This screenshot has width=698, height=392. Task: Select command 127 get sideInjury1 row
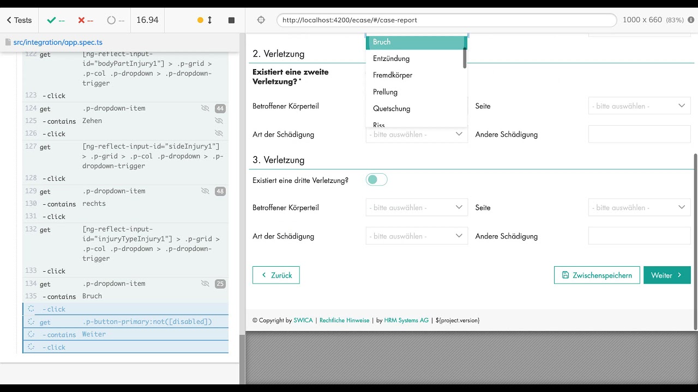(x=125, y=156)
